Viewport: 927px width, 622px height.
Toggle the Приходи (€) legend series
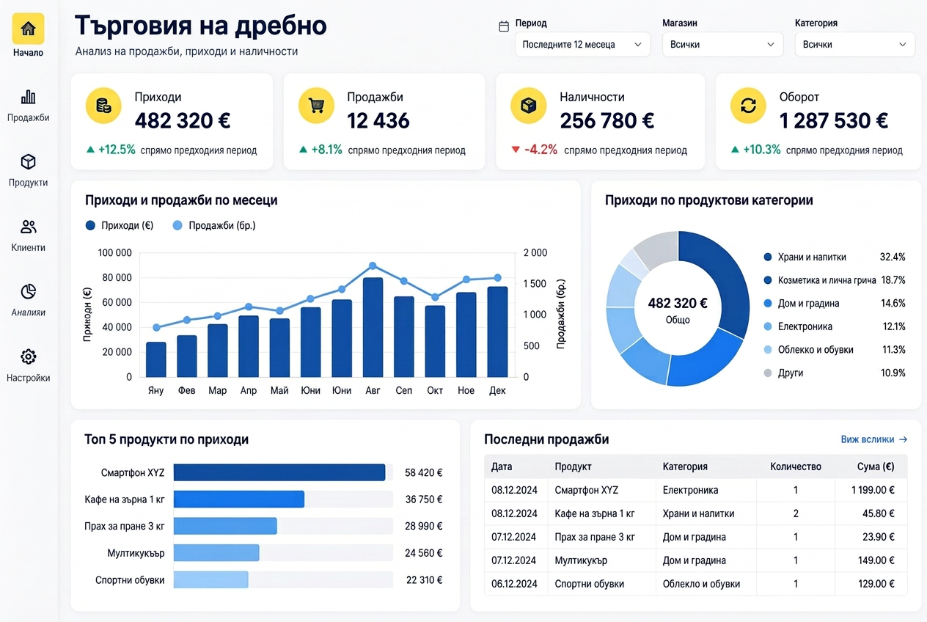tap(120, 226)
